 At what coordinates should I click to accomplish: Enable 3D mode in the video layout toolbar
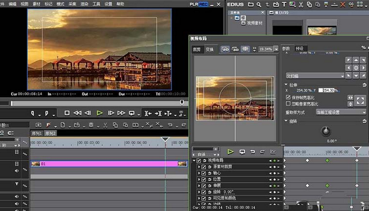pyautogui.click(x=235, y=49)
